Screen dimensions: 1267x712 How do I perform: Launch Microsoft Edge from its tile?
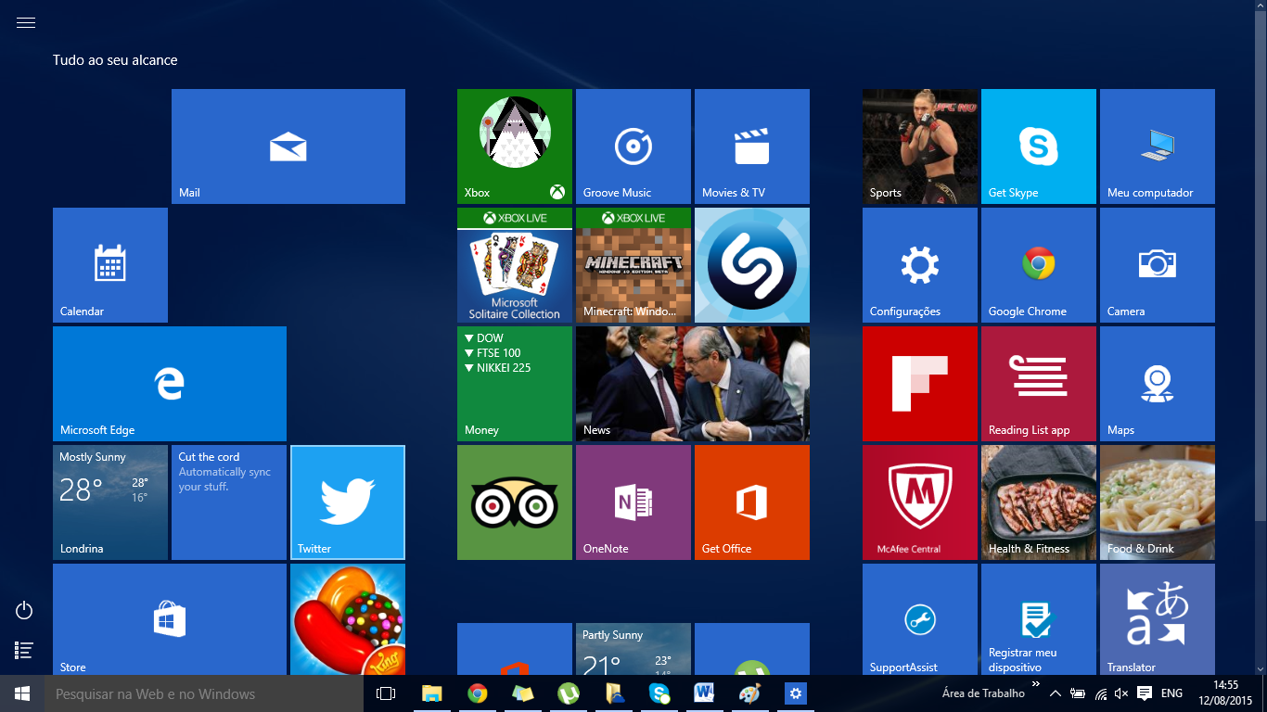tap(170, 384)
